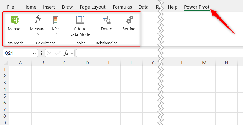Image resolution: width=243 pixels, height=125 pixels.
Task: Select row 4 header
Action: click(x=5, y=89)
